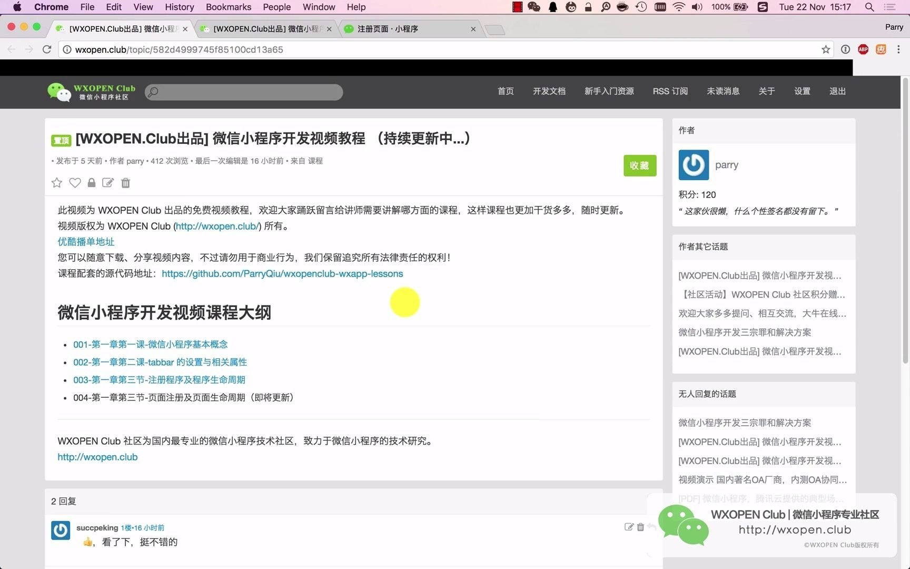910x569 pixels.
Task: Open the Chrome three-dot menu
Action: 898,50
